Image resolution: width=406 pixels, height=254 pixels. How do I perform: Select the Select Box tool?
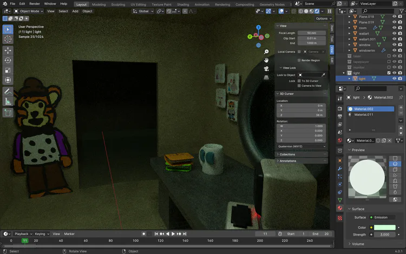[x=8, y=29]
